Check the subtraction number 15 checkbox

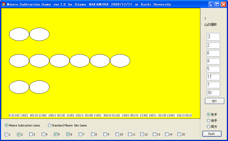pyautogui.click(x=179, y=134)
